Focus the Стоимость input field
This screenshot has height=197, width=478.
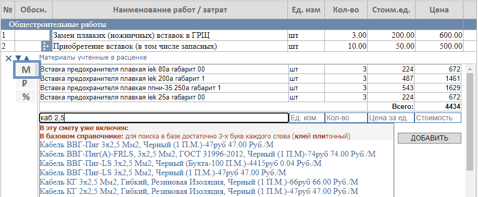(x=438, y=118)
